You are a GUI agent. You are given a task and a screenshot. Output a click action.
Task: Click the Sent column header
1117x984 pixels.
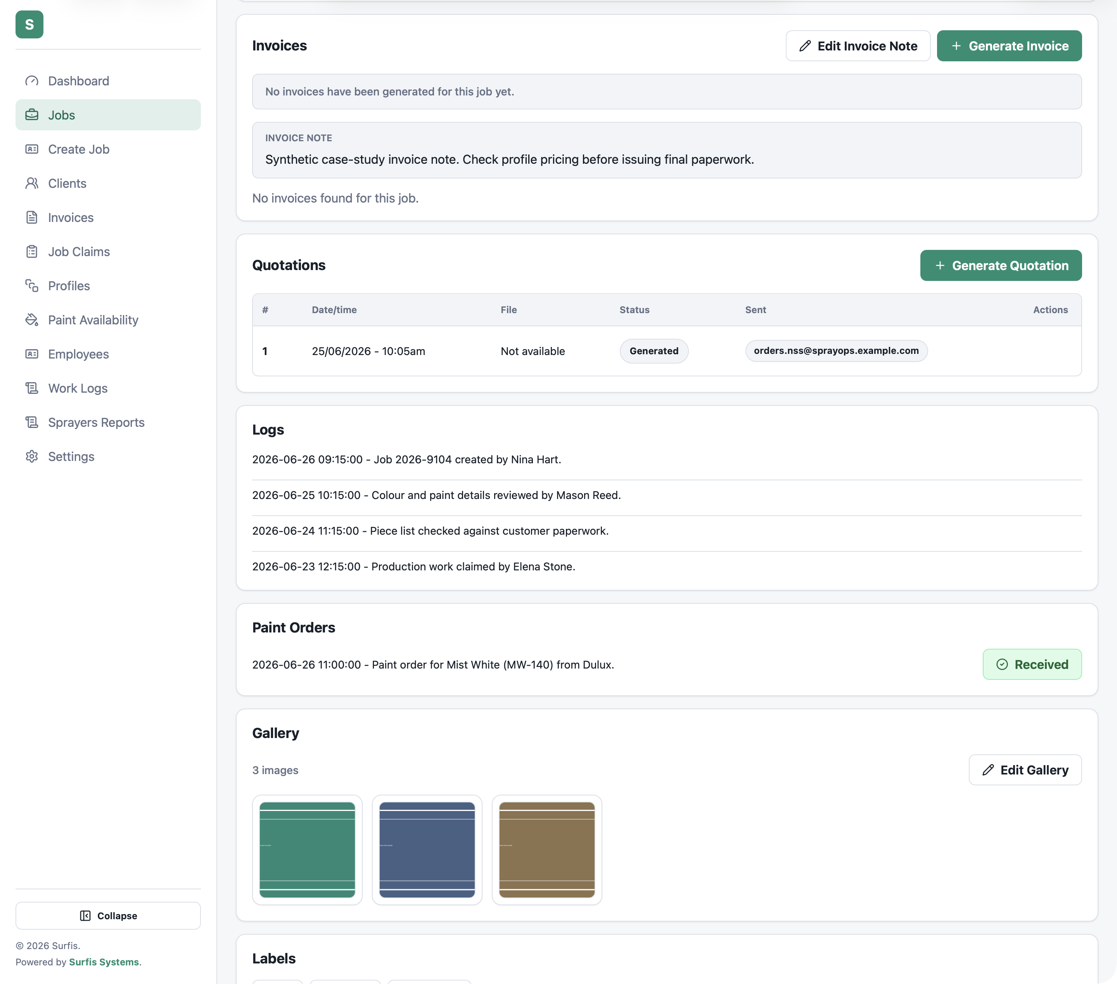pyautogui.click(x=756, y=310)
